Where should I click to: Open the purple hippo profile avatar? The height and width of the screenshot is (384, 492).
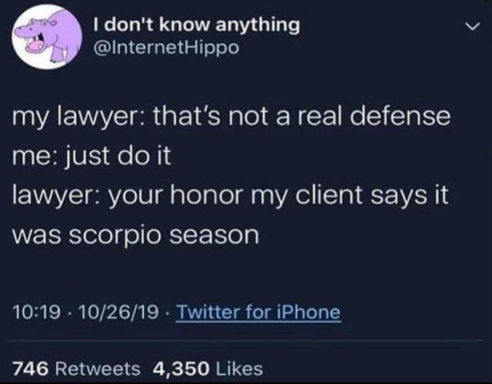coord(47,37)
